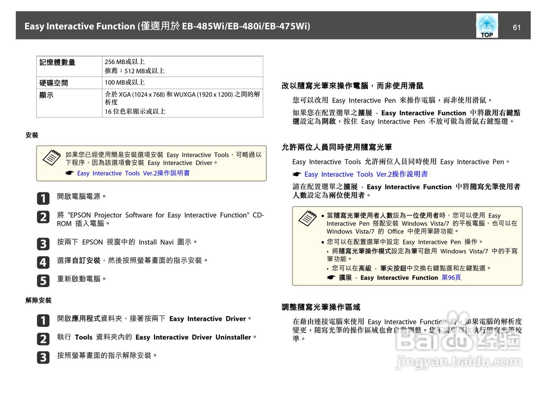Click install step 3 number icon Install Navi

pyautogui.click(x=43, y=244)
